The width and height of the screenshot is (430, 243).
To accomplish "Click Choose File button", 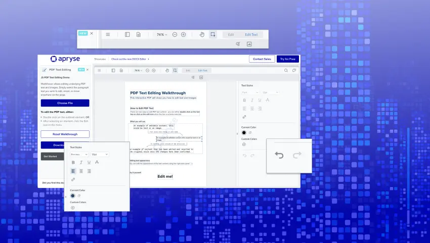I will [65, 103].
